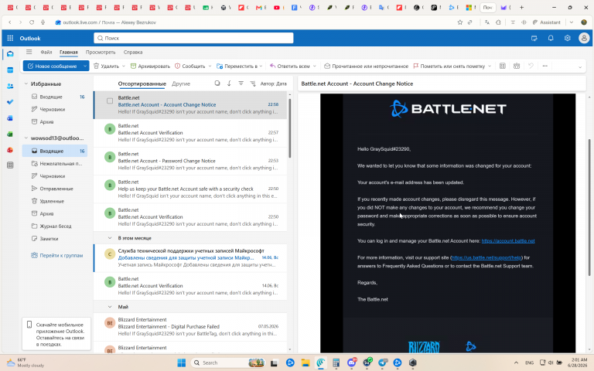Open the To Do checkmark icon
The image size is (594, 371).
click(x=10, y=102)
